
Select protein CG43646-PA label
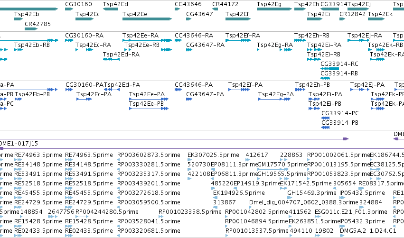194,85
